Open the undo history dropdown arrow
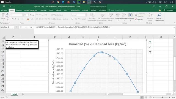Image resolution: width=176 pixels, height=99 pixels. tap(12, 6)
